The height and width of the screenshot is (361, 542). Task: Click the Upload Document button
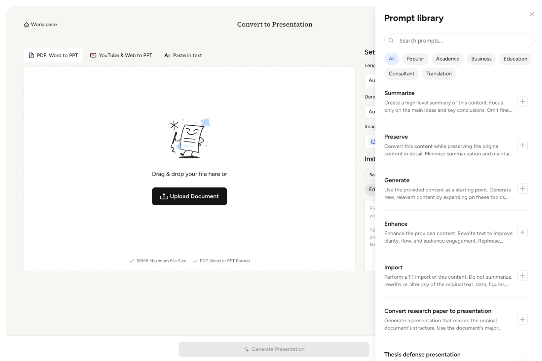(189, 196)
